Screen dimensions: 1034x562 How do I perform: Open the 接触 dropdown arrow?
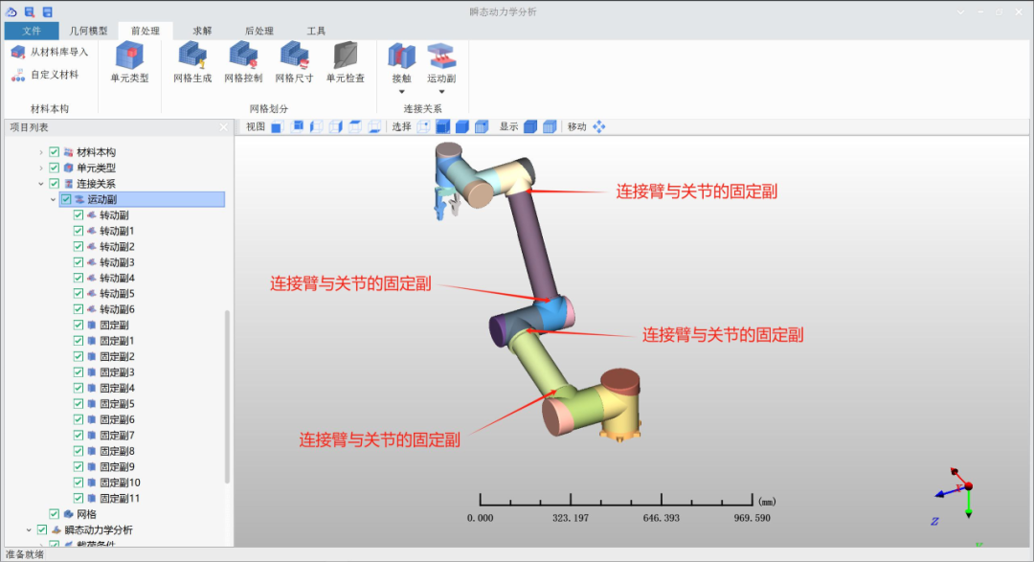(x=401, y=92)
